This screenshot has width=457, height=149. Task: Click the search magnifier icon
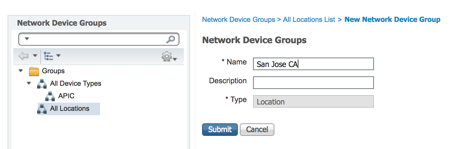coord(170,39)
